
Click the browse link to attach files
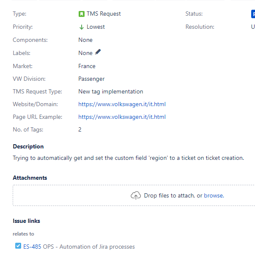pos(214,196)
